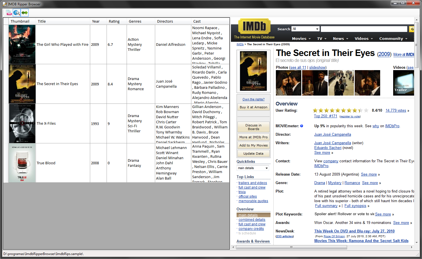Select The X-Files poster thumbnail
The width and height of the screenshot is (422, 259).
coord(22,124)
